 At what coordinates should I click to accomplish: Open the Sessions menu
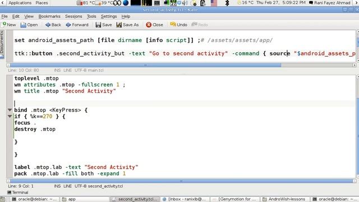[73, 16]
